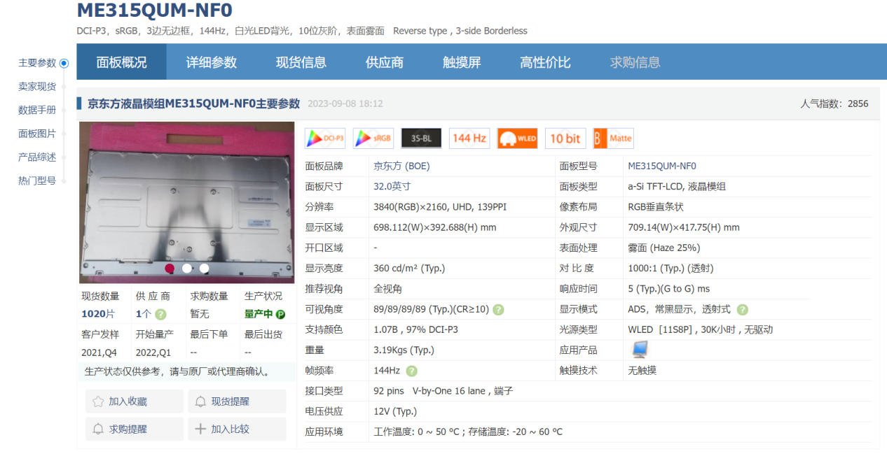Click the brightness value 360 cd/m² (Typ.)
The image size is (887, 456).
click(x=409, y=268)
